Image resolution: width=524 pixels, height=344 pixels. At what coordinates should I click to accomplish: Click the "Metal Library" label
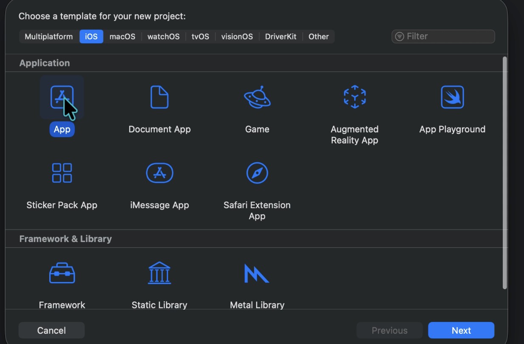pos(257,305)
